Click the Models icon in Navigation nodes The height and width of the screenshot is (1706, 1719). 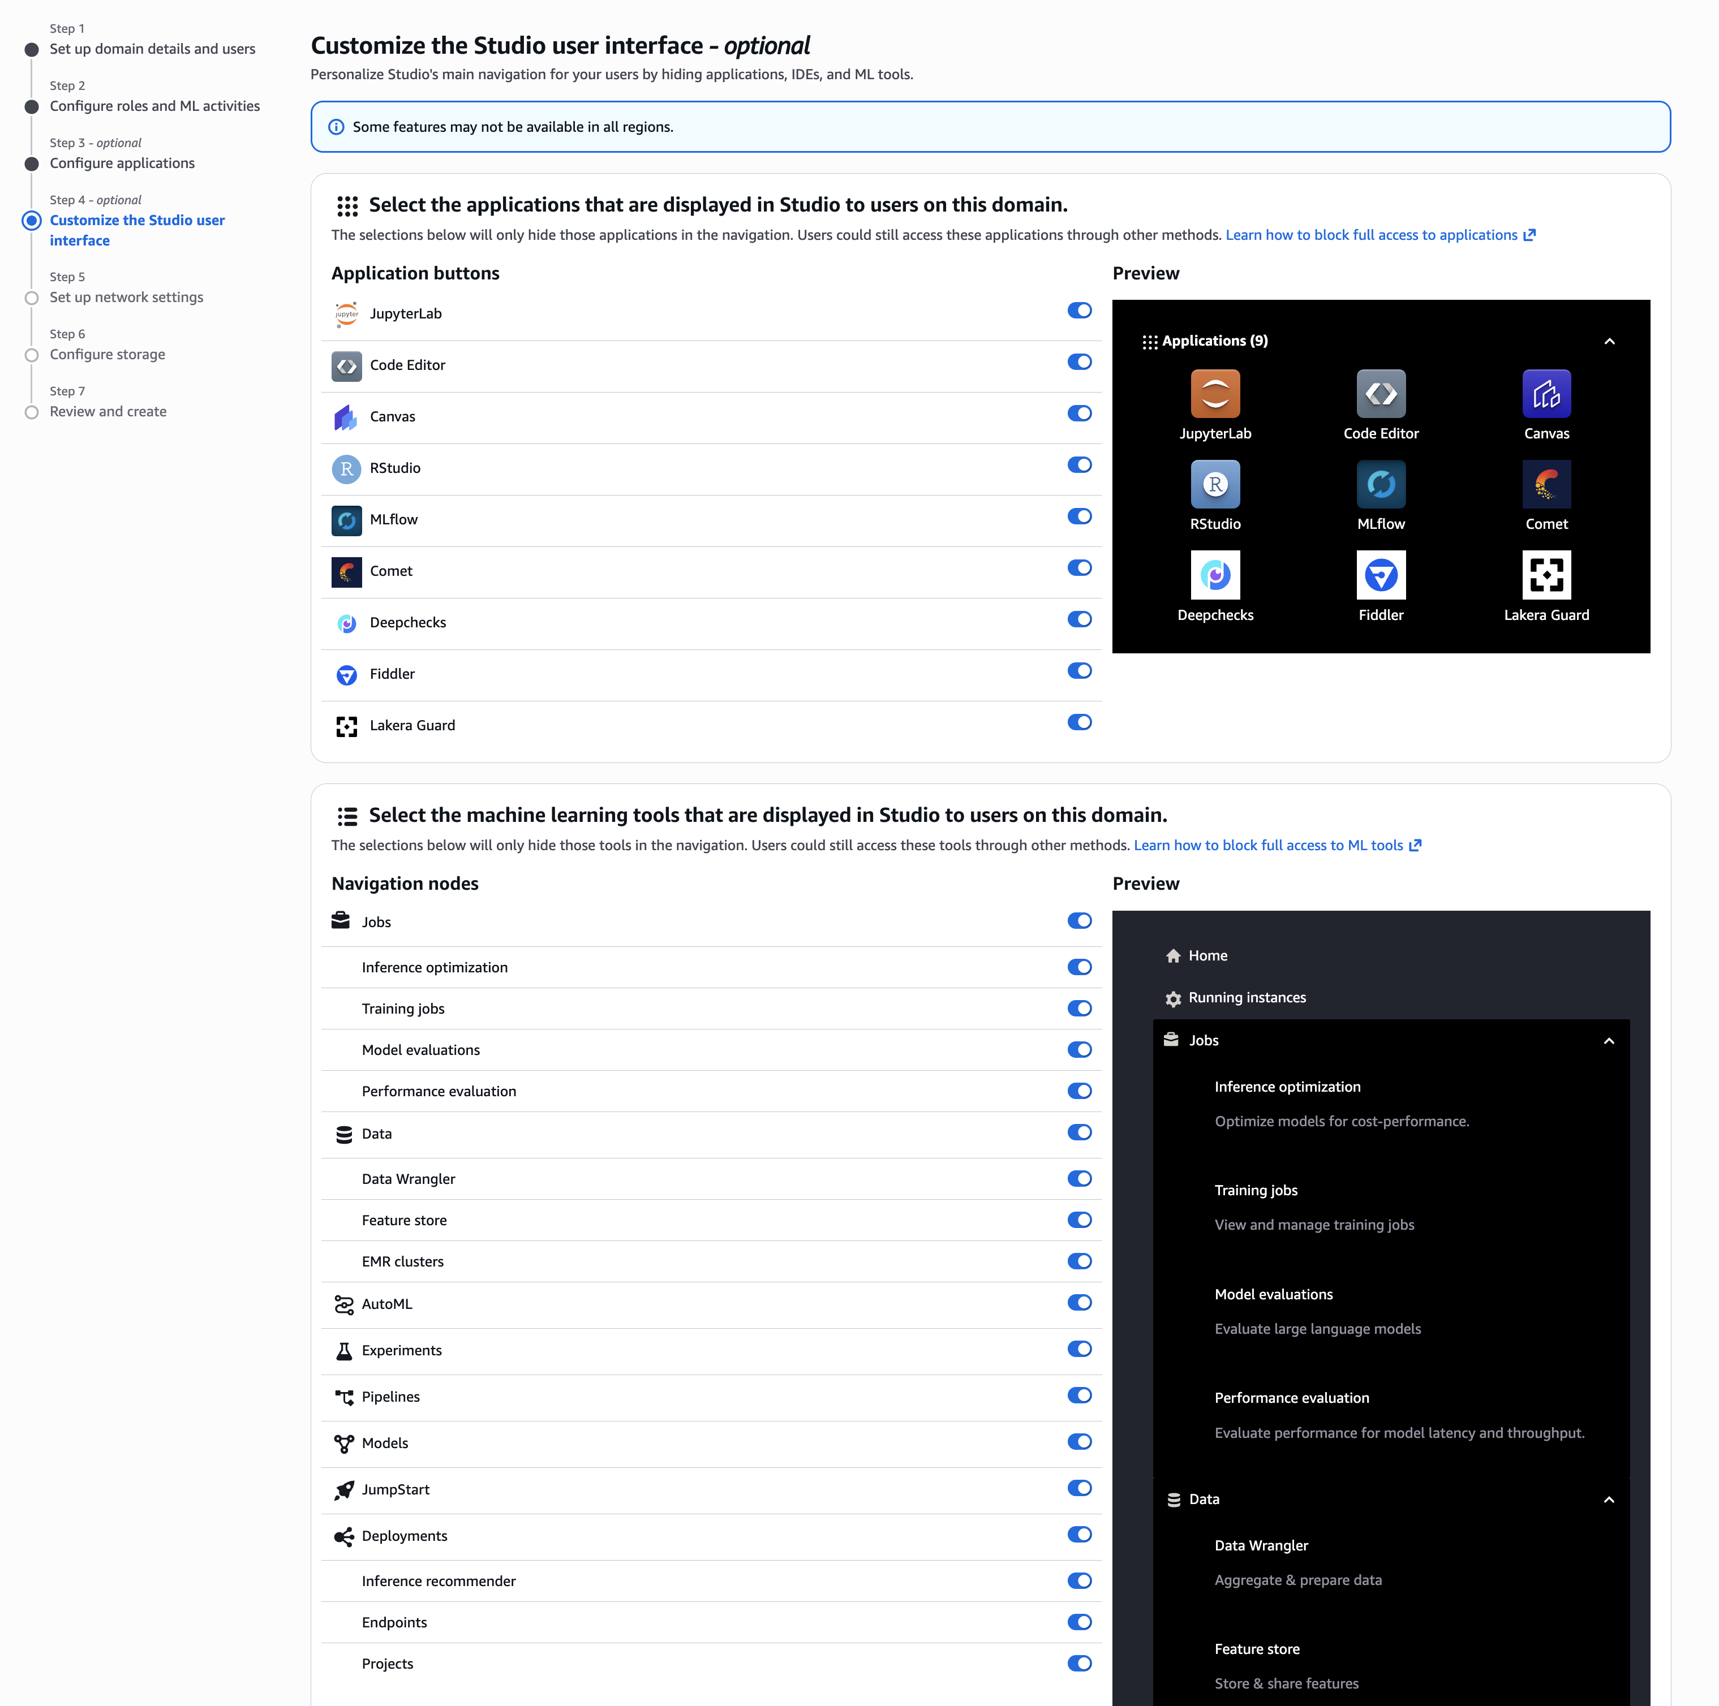pyautogui.click(x=343, y=1444)
